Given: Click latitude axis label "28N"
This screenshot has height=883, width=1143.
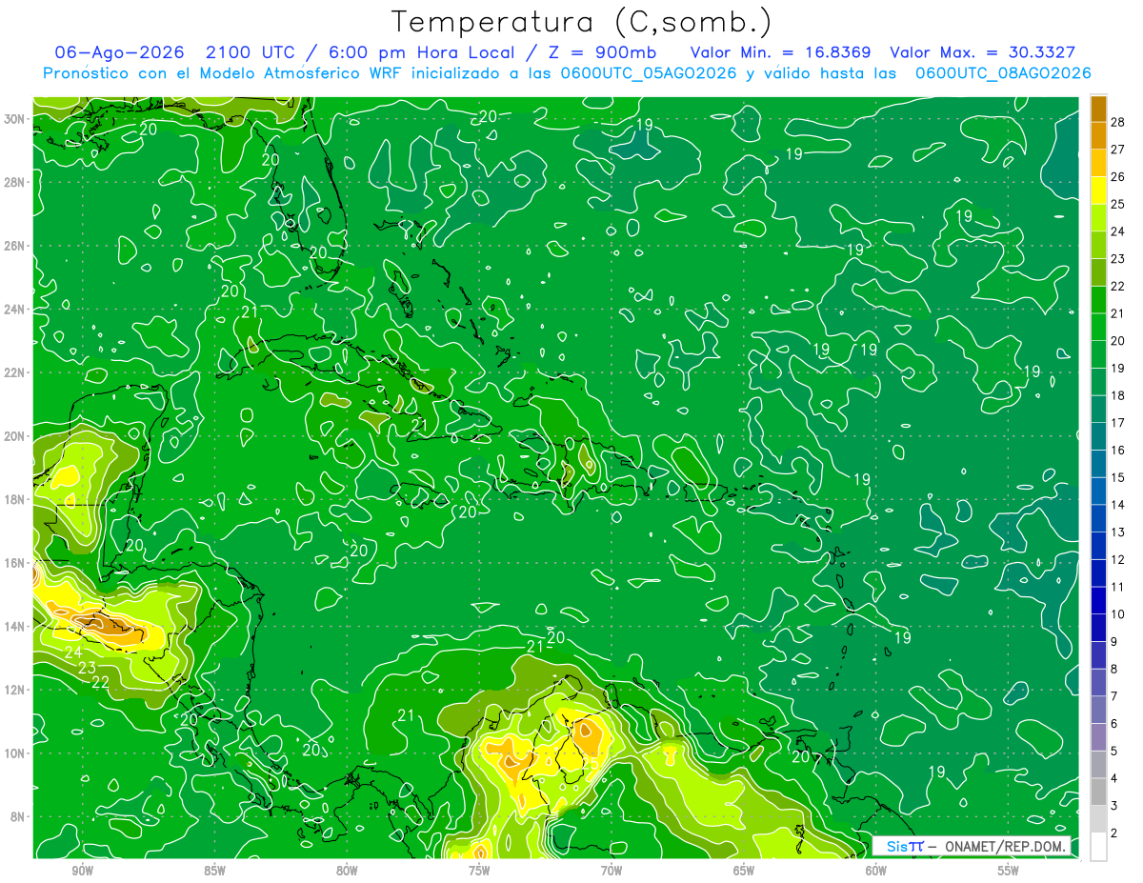Looking at the screenshot, I should click(14, 182).
